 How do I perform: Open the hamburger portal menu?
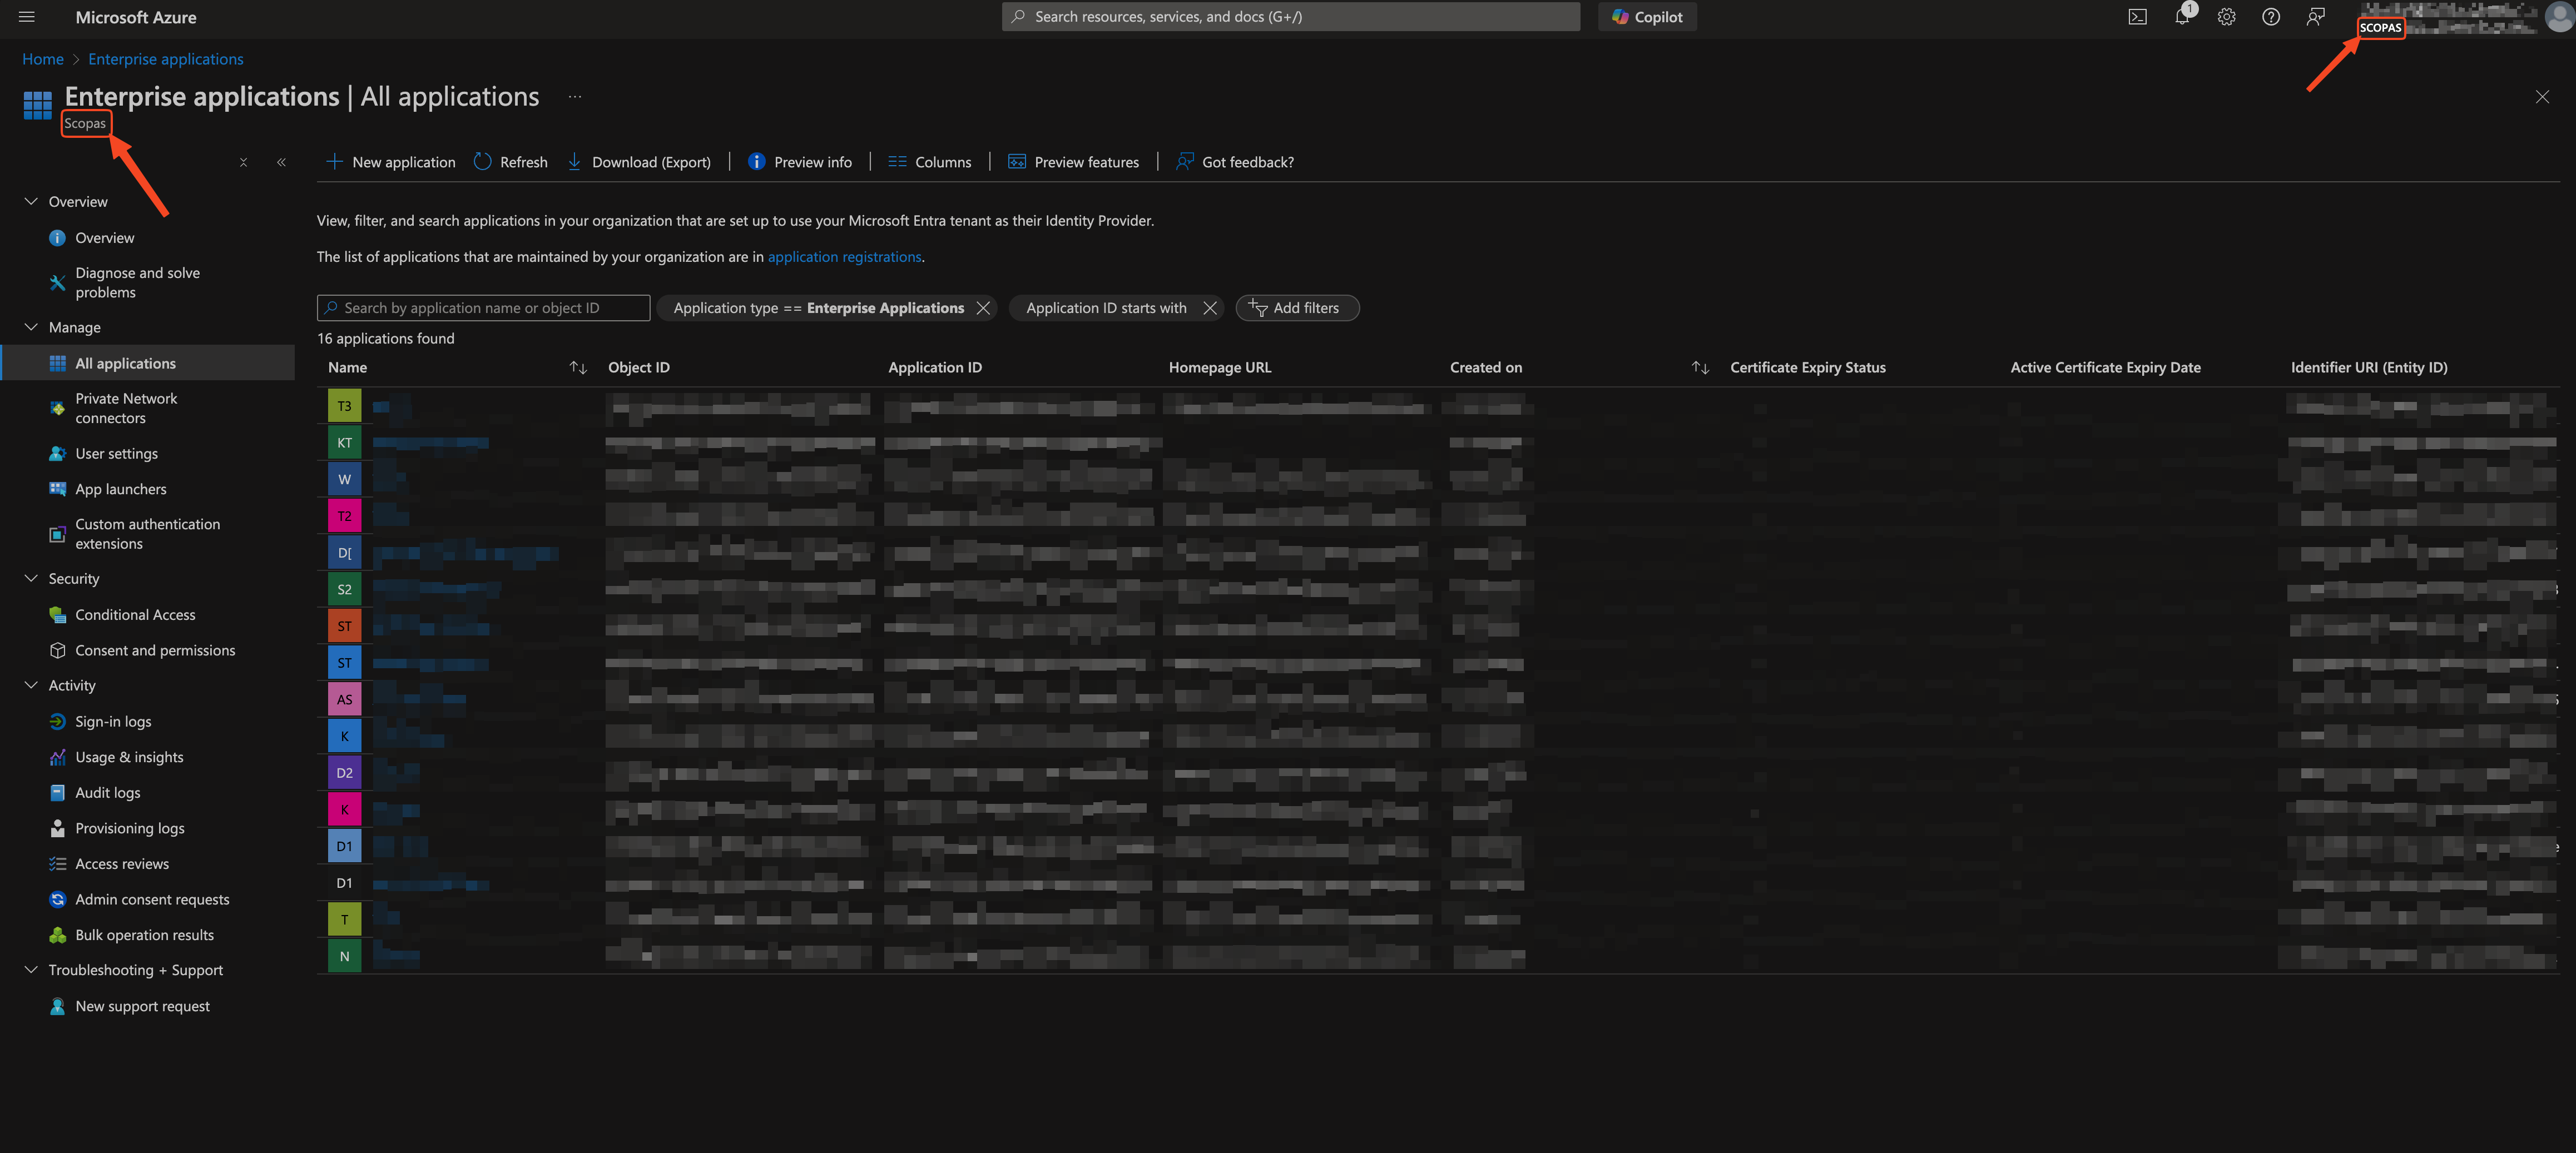27,17
